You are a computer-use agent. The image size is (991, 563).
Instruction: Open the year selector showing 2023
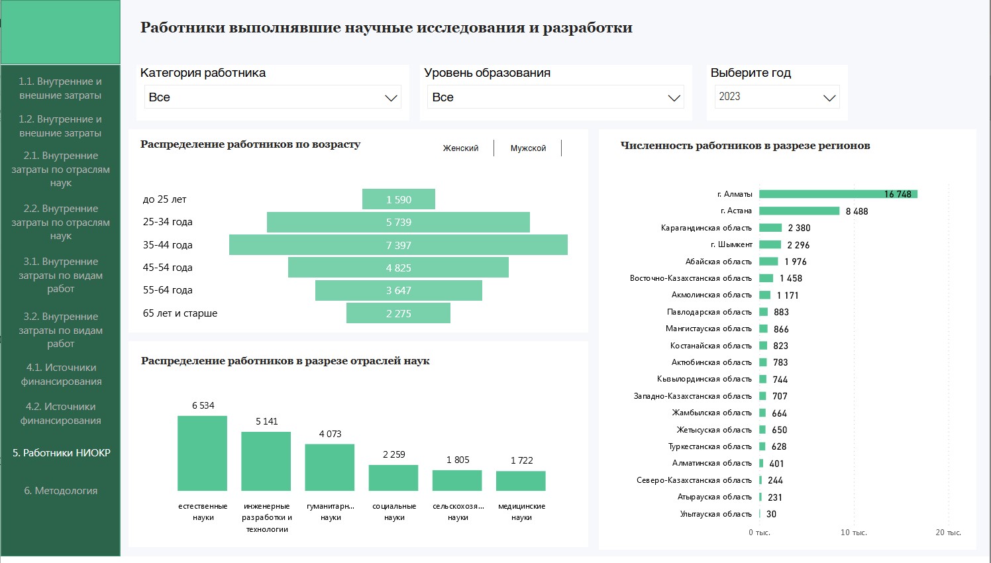pyautogui.click(x=776, y=97)
